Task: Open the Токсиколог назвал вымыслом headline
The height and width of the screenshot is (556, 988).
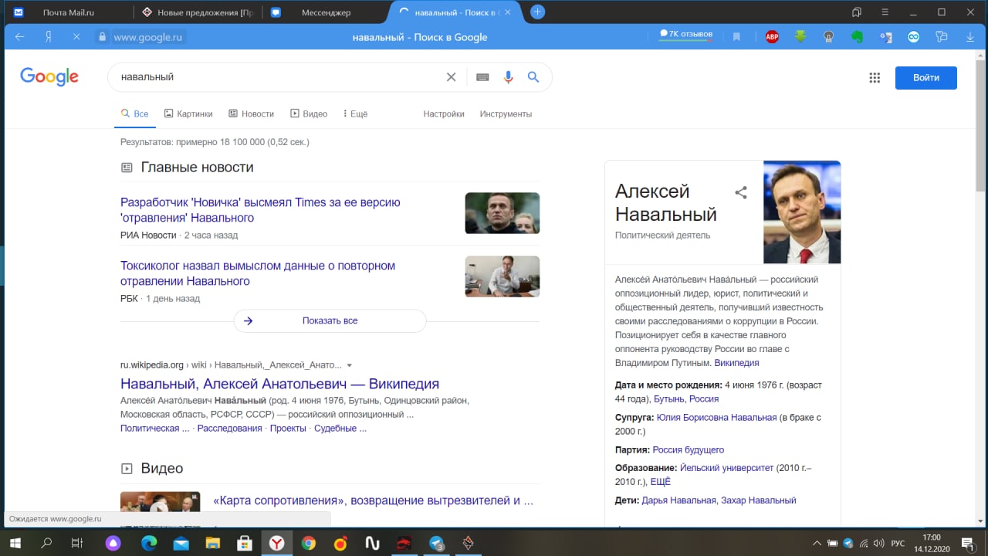Action: [258, 273]
